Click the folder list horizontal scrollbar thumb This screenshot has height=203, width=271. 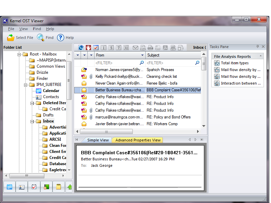27,176
